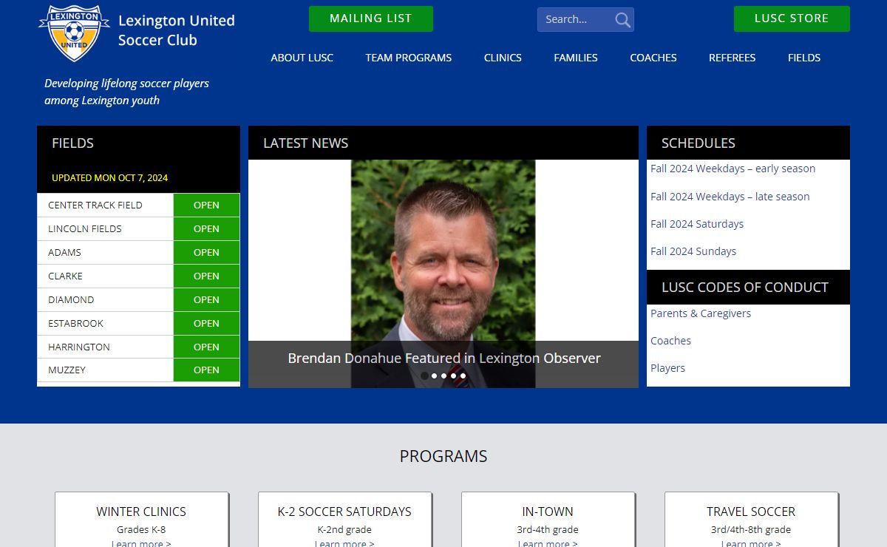Open Fall 2024 Weekdays early season schedule
The height and width of the screenshot is (547, 887).
[x=733, y=169]
